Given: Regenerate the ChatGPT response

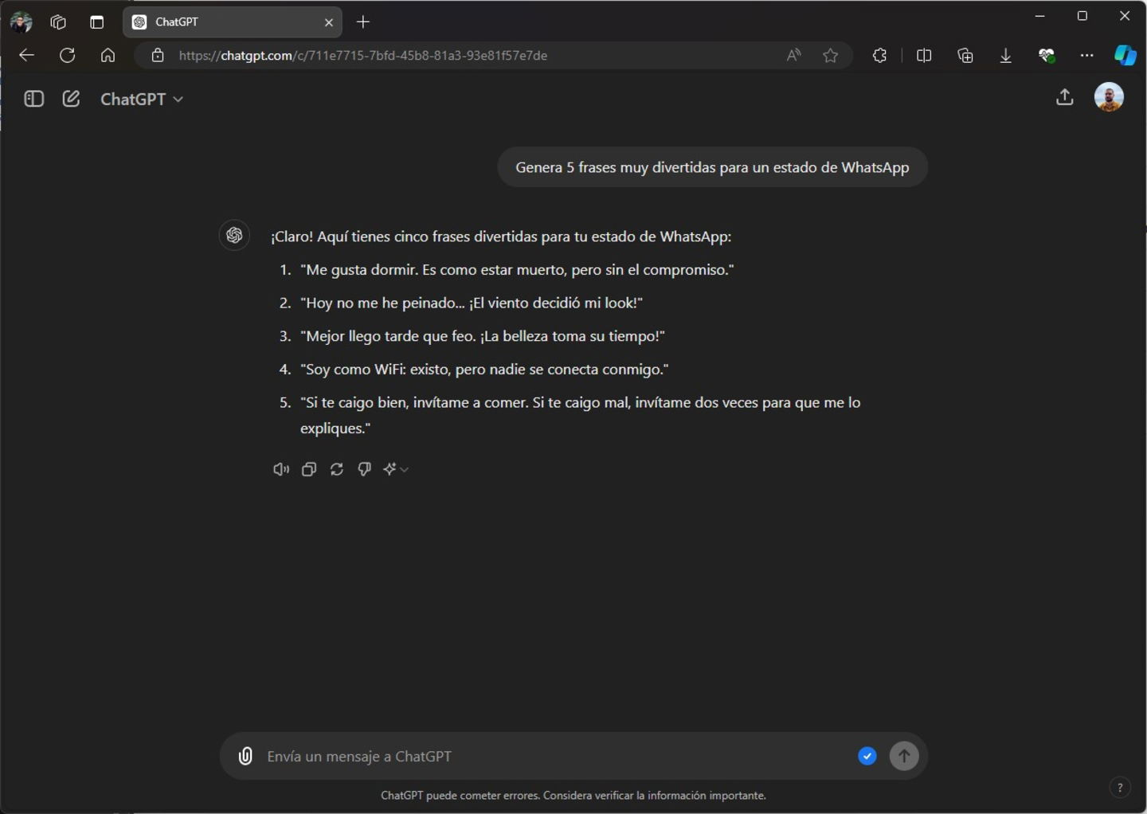Looking at the screenshot, I should 337,469.
